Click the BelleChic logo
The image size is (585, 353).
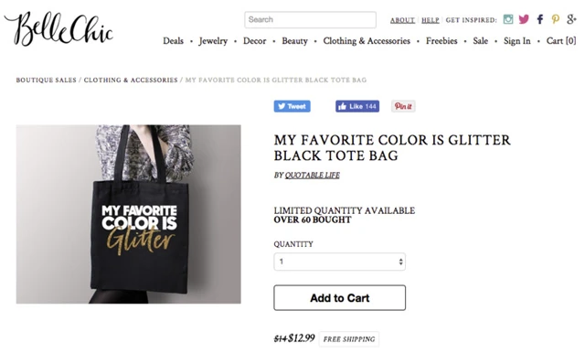(58, 28)
